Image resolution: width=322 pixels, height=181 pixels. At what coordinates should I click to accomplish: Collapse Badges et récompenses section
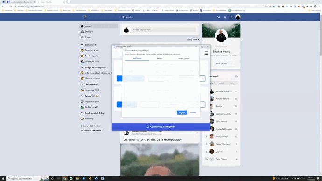pos(82,67)
